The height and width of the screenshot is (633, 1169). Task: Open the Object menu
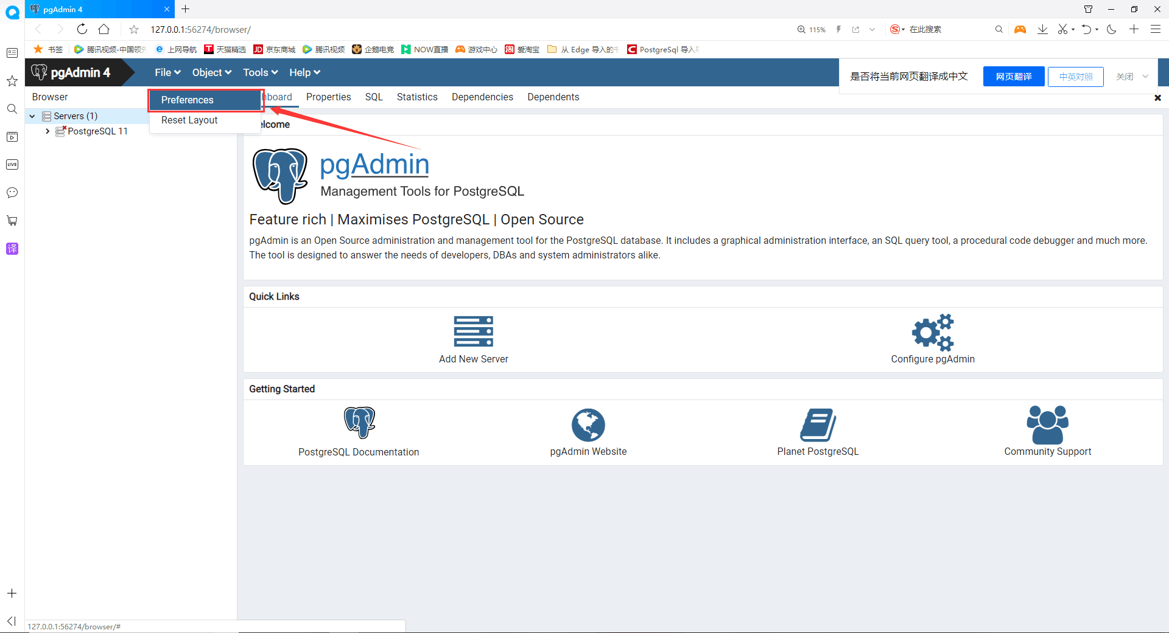pos(212,72)
